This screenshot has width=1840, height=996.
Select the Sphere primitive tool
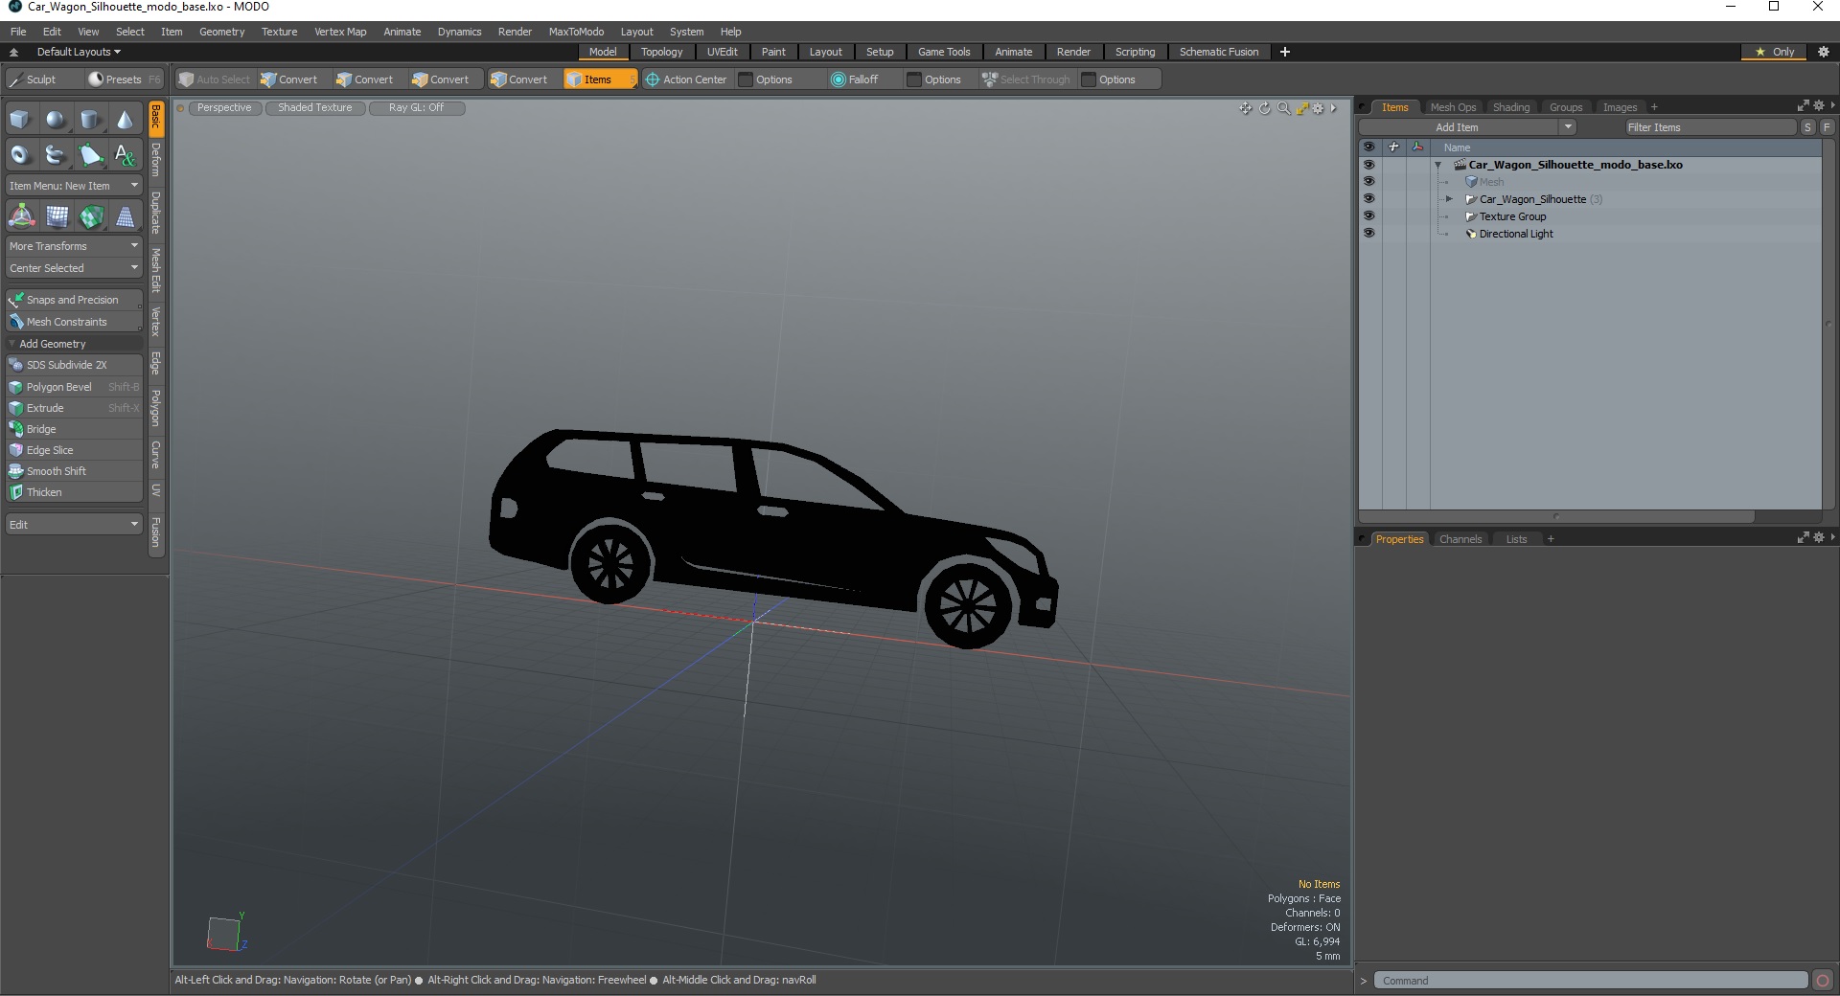(x=57, y=120)
